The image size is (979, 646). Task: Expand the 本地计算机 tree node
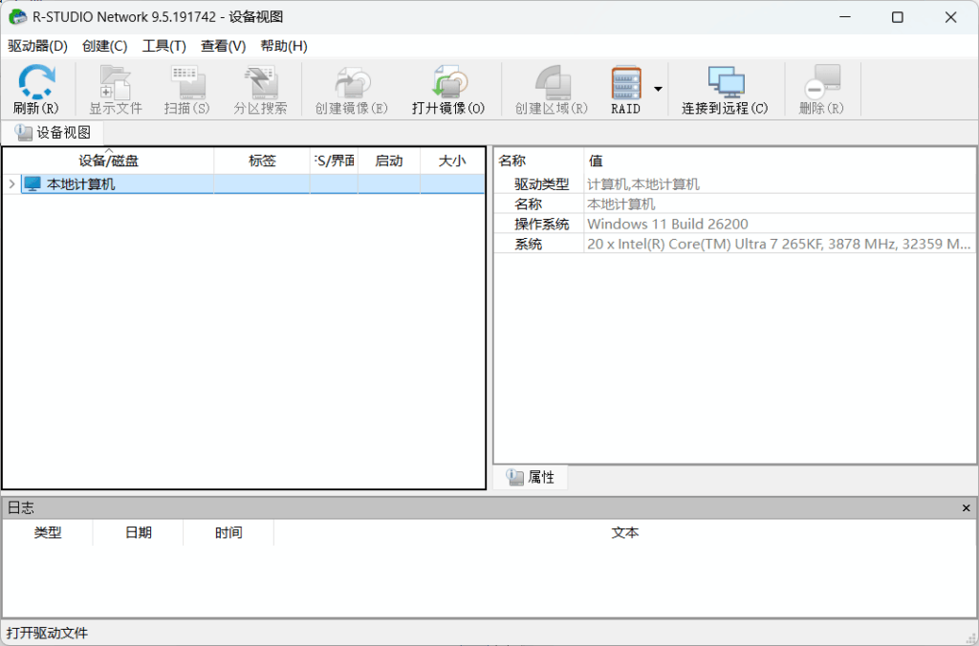(11, 183)
